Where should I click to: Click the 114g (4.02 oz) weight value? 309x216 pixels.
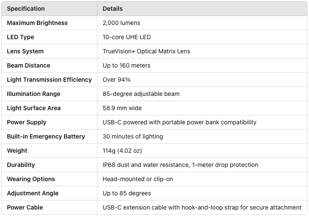click(122, 151)
